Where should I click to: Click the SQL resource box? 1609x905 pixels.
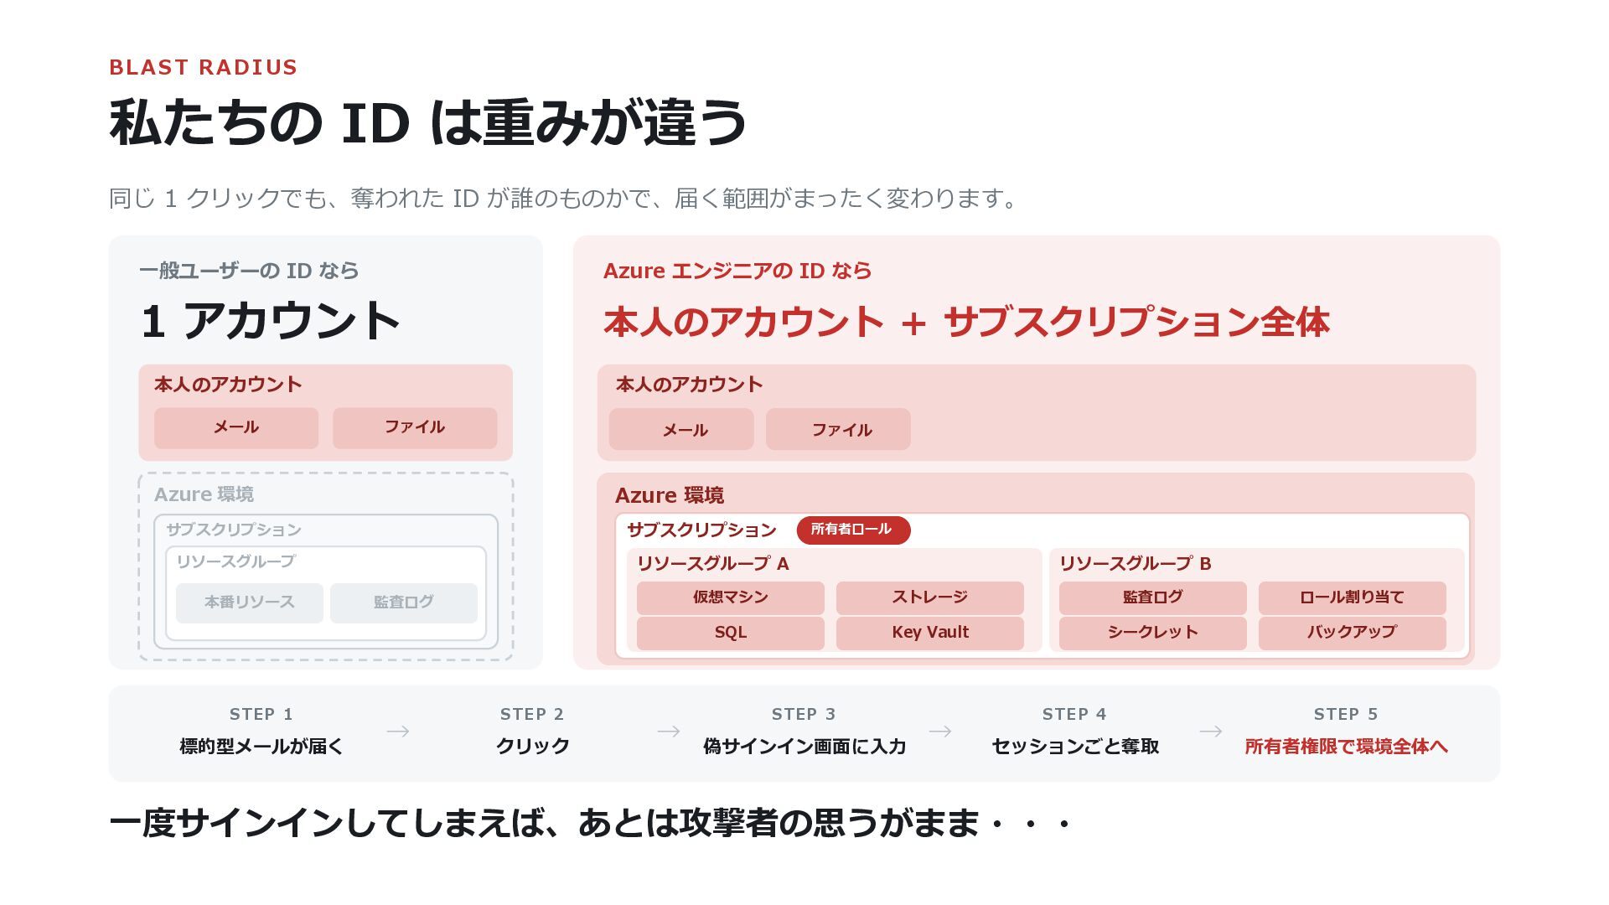click(x=731, y=633)
